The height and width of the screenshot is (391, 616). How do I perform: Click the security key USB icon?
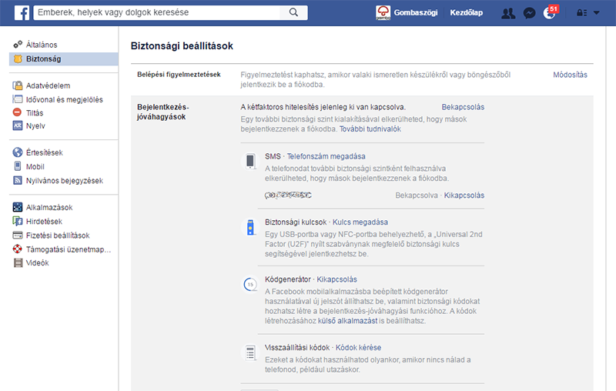coord(250,227)
